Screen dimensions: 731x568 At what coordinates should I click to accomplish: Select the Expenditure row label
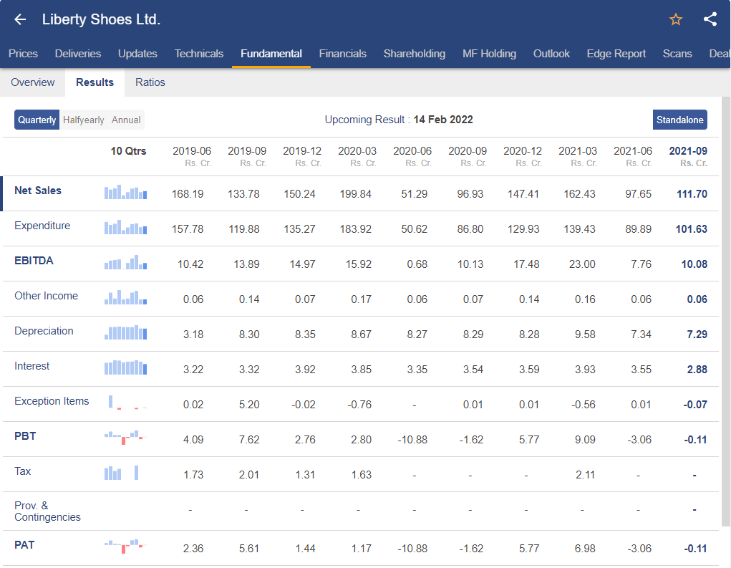[x=42, y=226]
